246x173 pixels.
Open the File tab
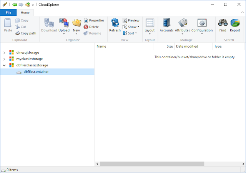pos(8,13)
